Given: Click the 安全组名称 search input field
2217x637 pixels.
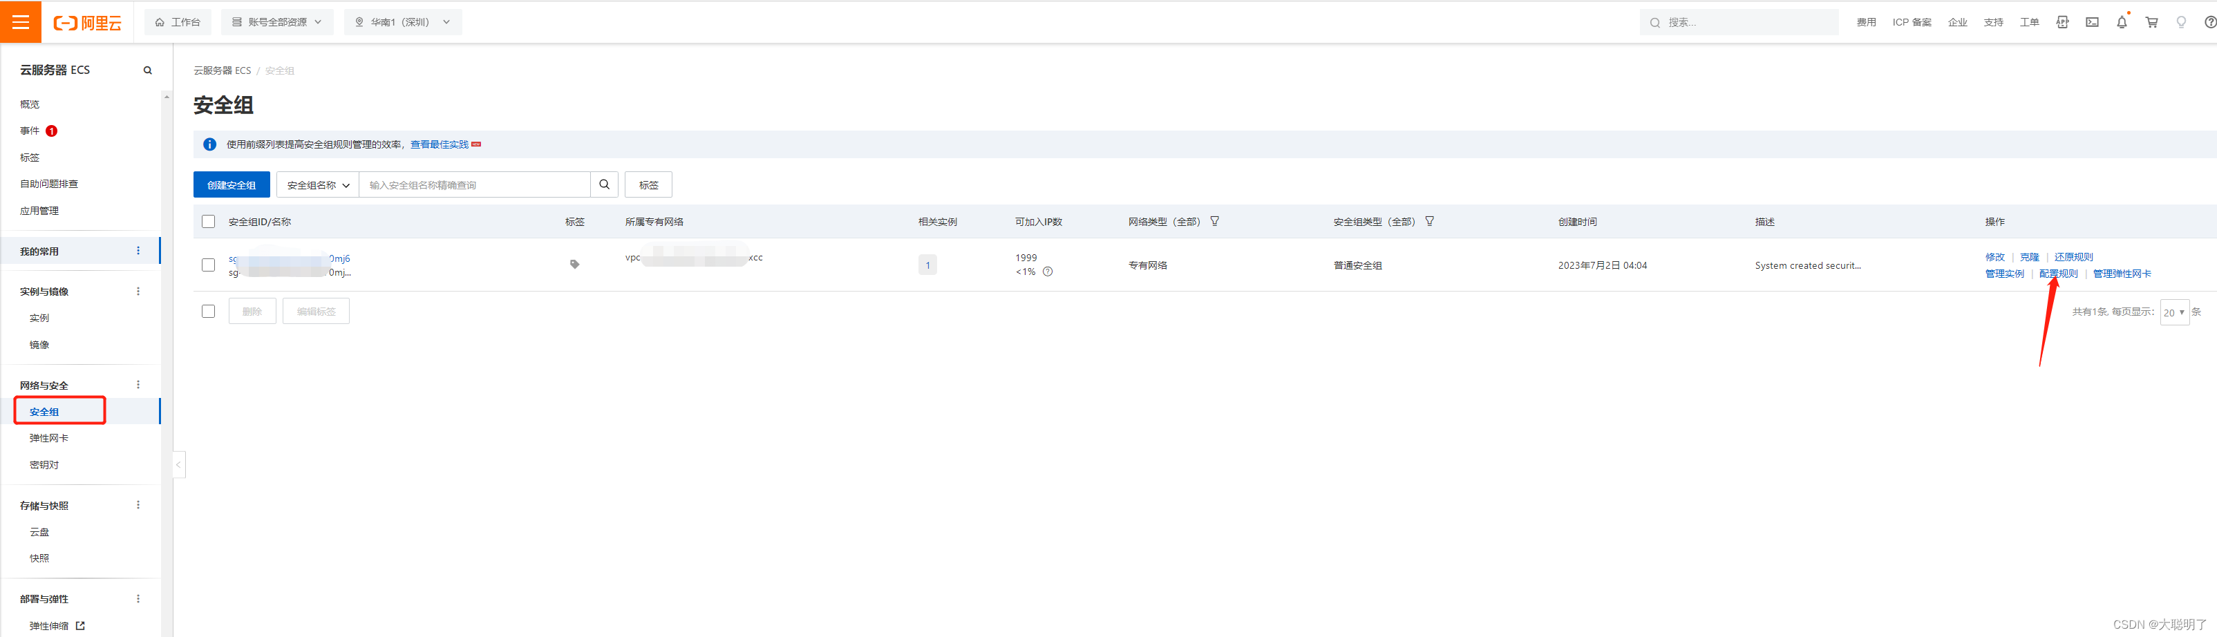Looking at the screenshot, I should (x=474, y=184).
